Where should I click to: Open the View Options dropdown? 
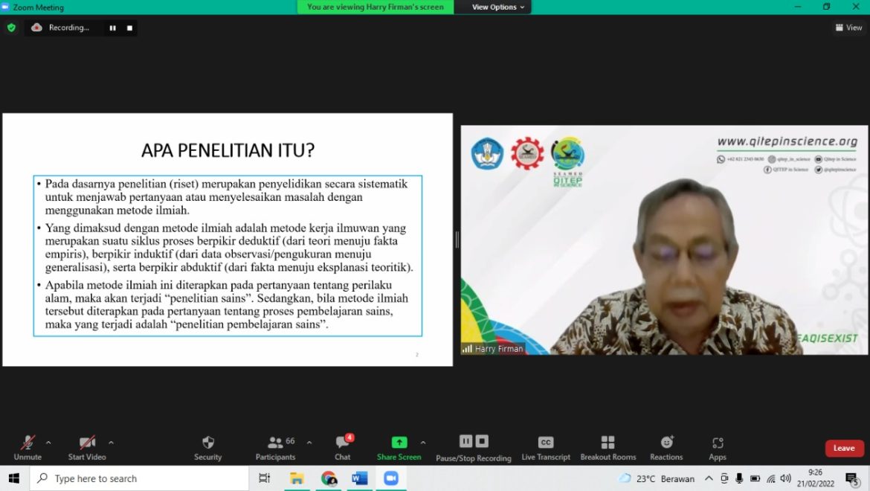pyautogui.click(x=493, y=7)
